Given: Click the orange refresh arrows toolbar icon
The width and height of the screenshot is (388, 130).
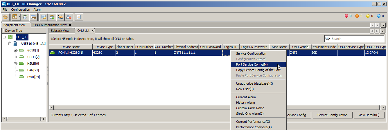Looking at the screenshot, I should click(6, 17).
